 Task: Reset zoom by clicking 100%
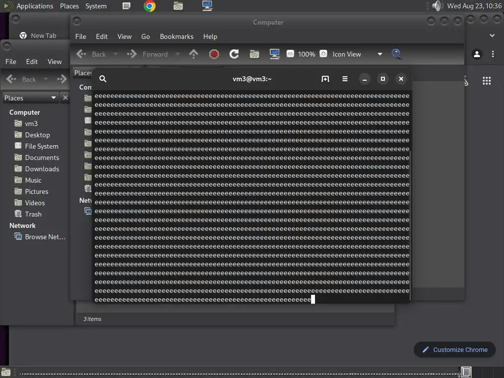click(306, 54)
